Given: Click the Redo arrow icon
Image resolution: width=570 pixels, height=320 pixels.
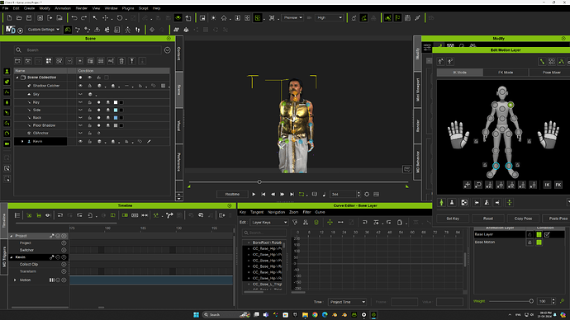Looking at the screenshot, I should pyautogui.click(x=84, y=18).
